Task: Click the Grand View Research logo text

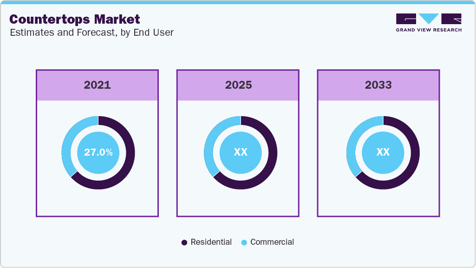Action: point(429,30)
